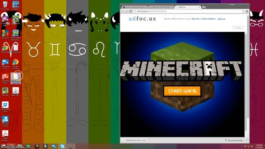Click the highlighted file icon on the desktop
This screenshot has width=265, height=149.
16,78
